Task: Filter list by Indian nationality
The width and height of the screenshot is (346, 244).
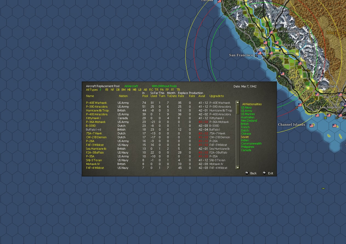Action: [x=245, y=140]
